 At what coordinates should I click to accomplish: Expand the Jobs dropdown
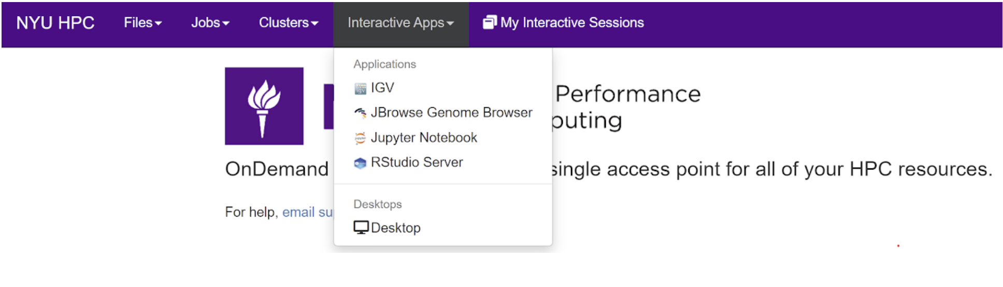click(210, 23)
